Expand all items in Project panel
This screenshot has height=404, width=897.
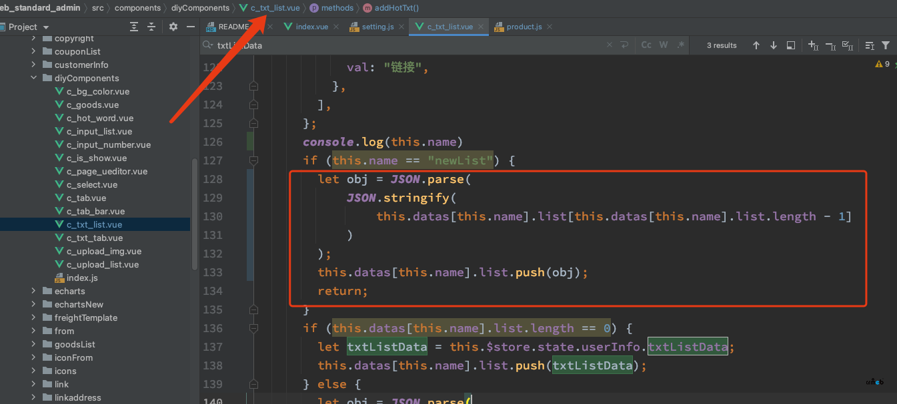point(134,27)
